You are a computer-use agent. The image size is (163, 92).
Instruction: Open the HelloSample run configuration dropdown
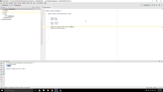[147, 5]
